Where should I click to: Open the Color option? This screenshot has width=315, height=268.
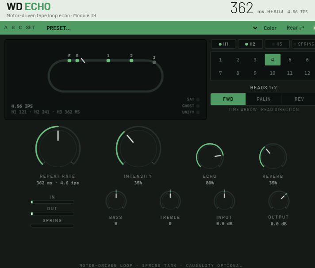click(270, 28)
